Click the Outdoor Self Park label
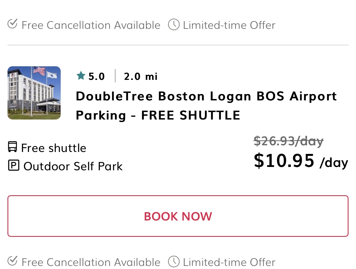356x269 pixels. tap(73, 166)
